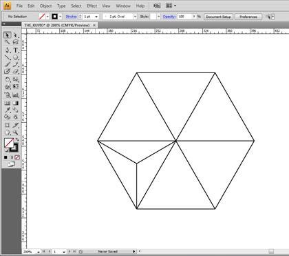The height and width of the screenshot is (256, 289).
Task: Click the Opacity value field
Action: pos(184,17)
